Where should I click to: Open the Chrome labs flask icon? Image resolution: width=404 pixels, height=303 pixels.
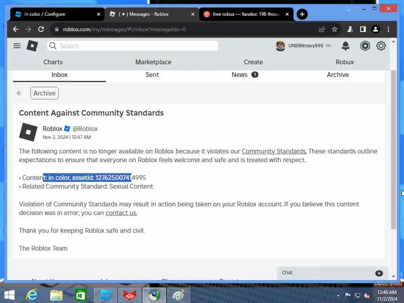pyautogui.click(x=350, y=29)
